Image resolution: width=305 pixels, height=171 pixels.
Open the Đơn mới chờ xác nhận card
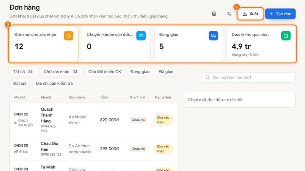[44, 44]
